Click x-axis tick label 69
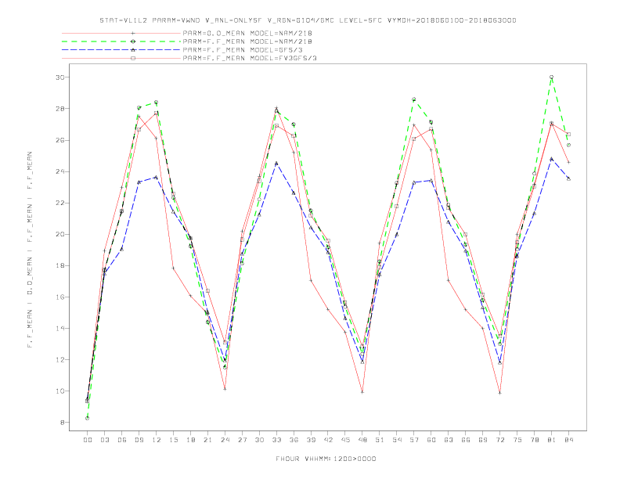 [483, 440]
